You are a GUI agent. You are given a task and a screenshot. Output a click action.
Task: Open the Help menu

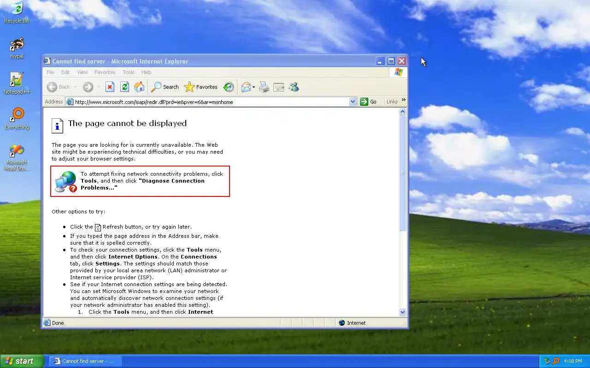pyautogui.click(x=147, y=72)
